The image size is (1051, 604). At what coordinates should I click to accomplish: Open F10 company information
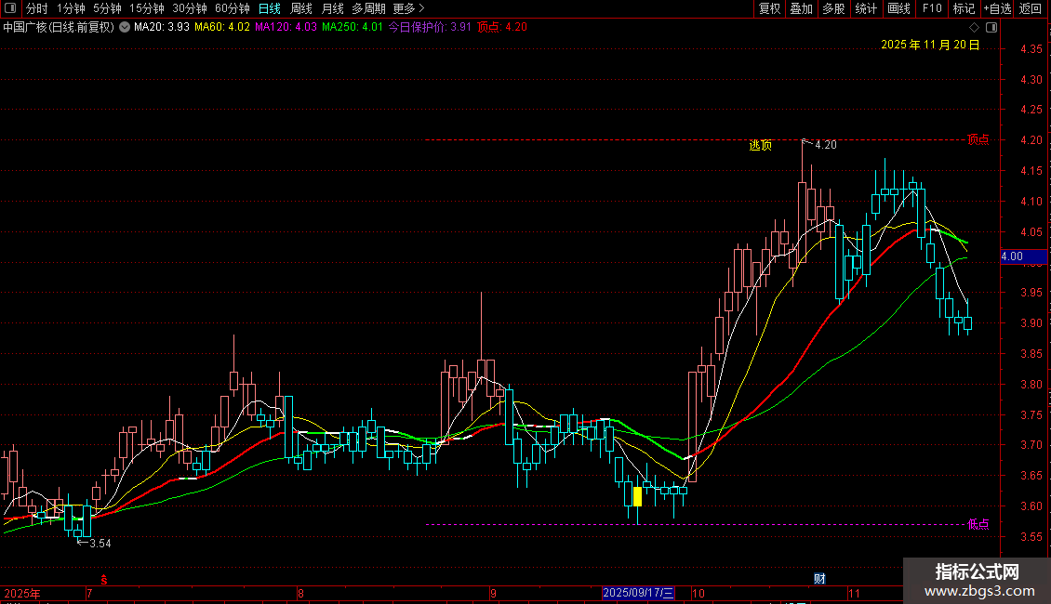pyautogui.click(x=932, y=8)
